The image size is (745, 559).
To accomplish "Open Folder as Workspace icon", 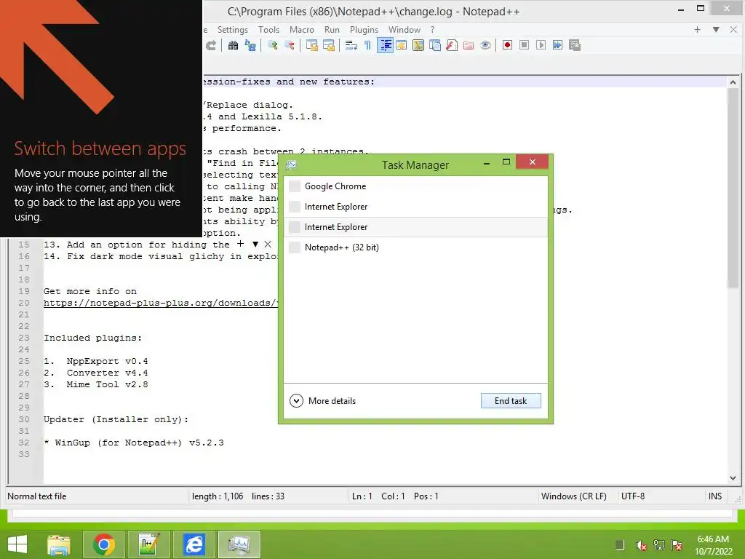I will tap(469, 45).
